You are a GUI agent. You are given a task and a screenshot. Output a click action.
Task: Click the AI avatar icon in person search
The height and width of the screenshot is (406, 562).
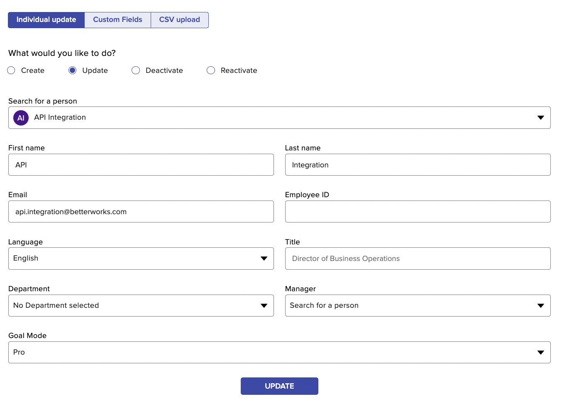(21, 118)
